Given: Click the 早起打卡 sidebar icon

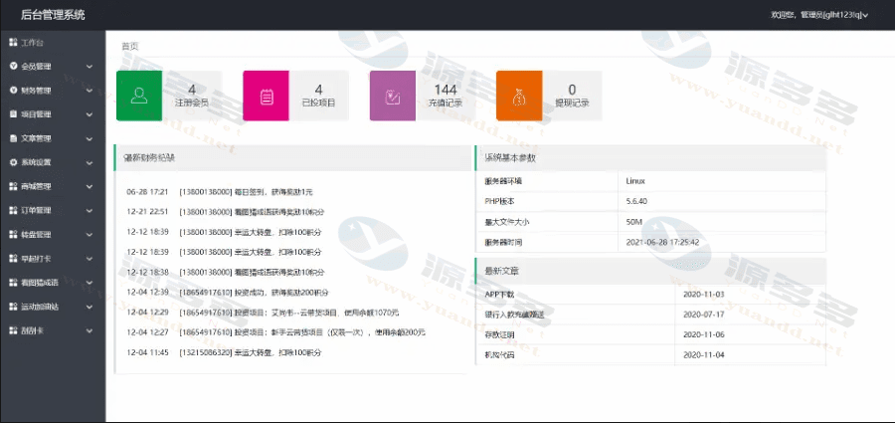Looking at the screenshot, I should coord(13,259).
